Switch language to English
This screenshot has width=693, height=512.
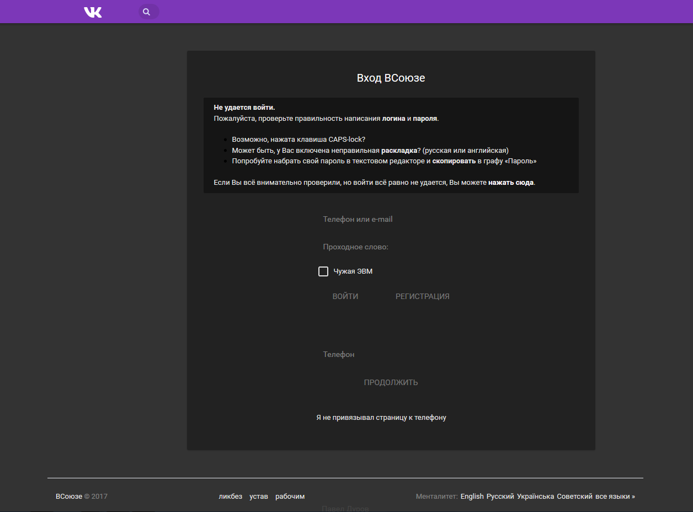click(x=472, y=497)
